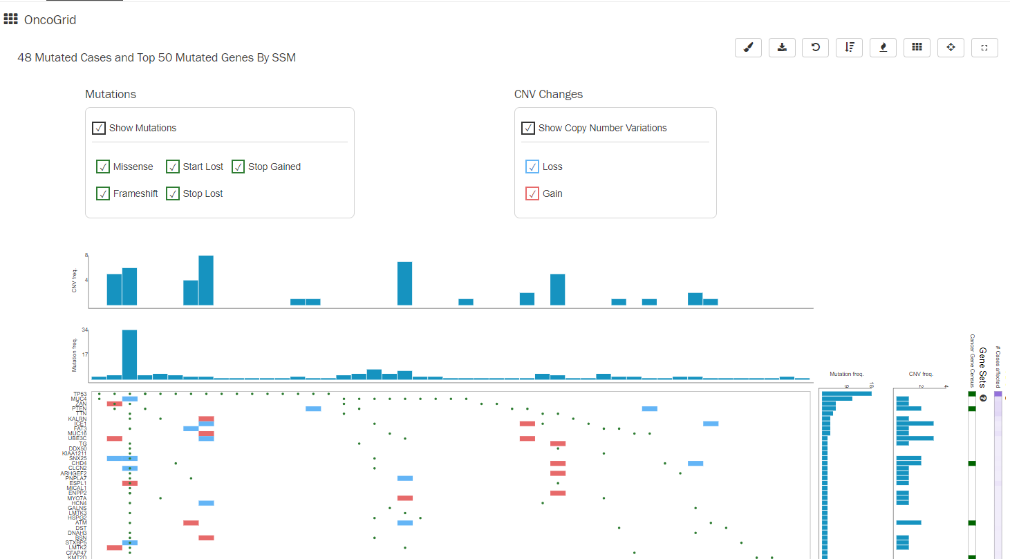The height and width of the screenshot is (559, 1010).
Task: Enable the crosshair mode icon
Action: (951, 47)
